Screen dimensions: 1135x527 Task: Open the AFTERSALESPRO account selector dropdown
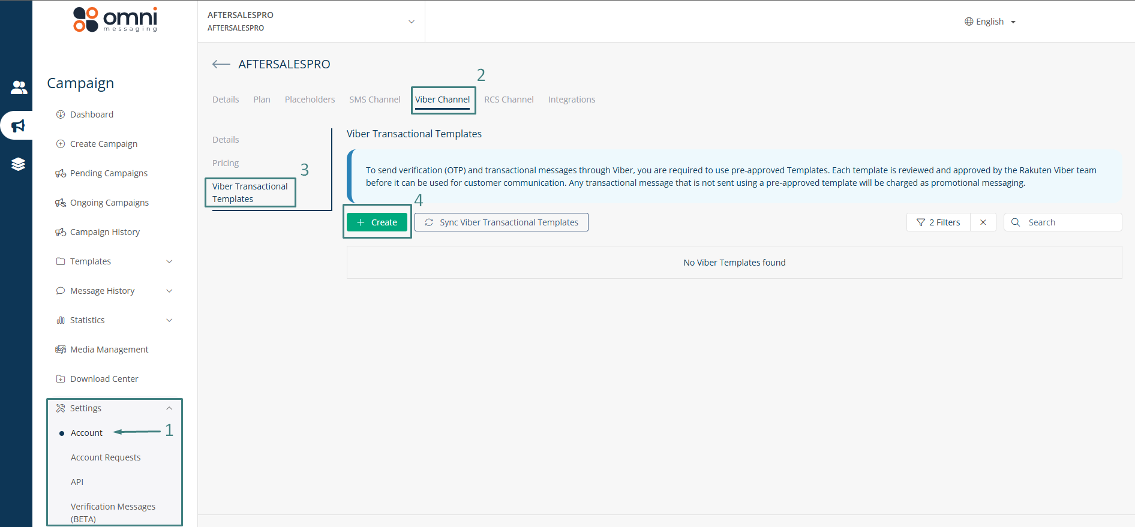coord(311,22)
